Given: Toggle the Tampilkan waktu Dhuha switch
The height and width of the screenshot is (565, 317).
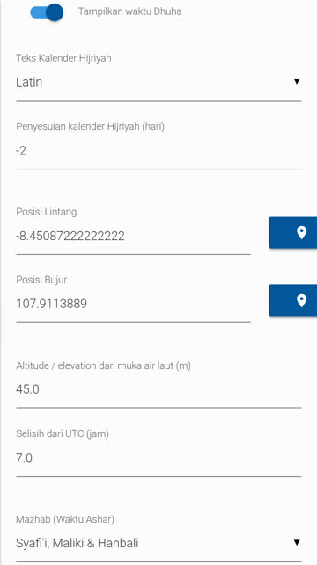Looking at the screenshot, I should 47,12.
